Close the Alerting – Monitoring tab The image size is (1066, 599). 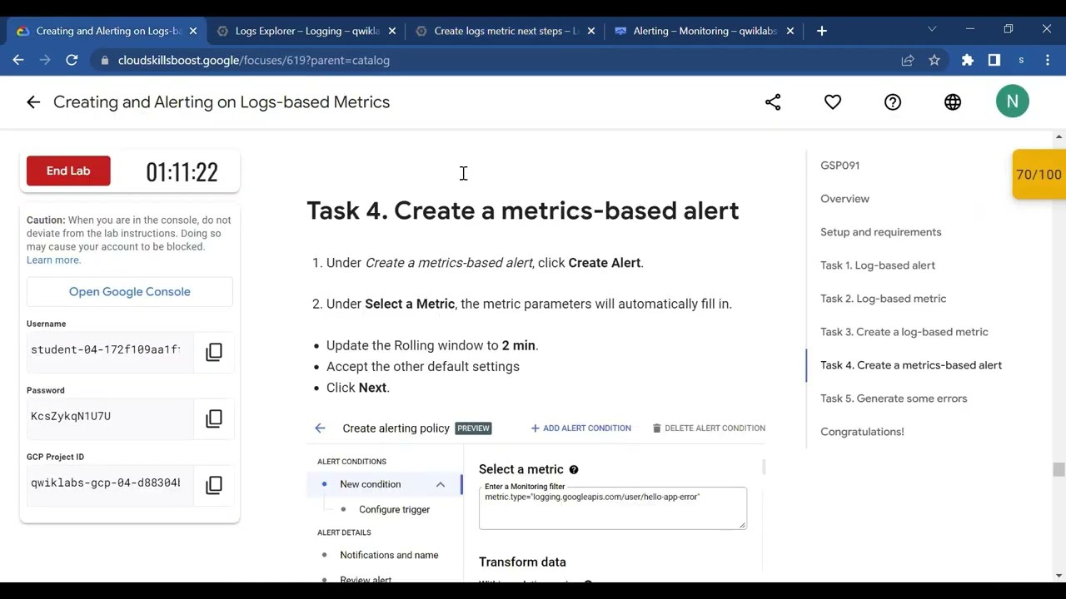point(790,31)
